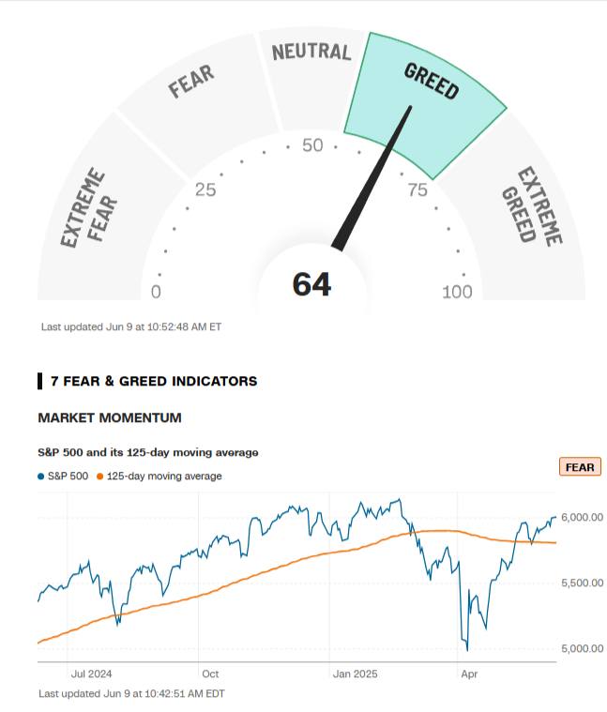Click the Oct axis label
The image size is (607, 712).
click(210, 674)
